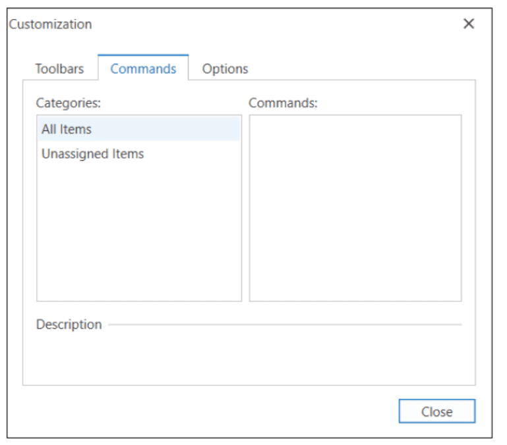Click the horizontal line beside Description
This screenshot has height=445, width=507.
283,325
